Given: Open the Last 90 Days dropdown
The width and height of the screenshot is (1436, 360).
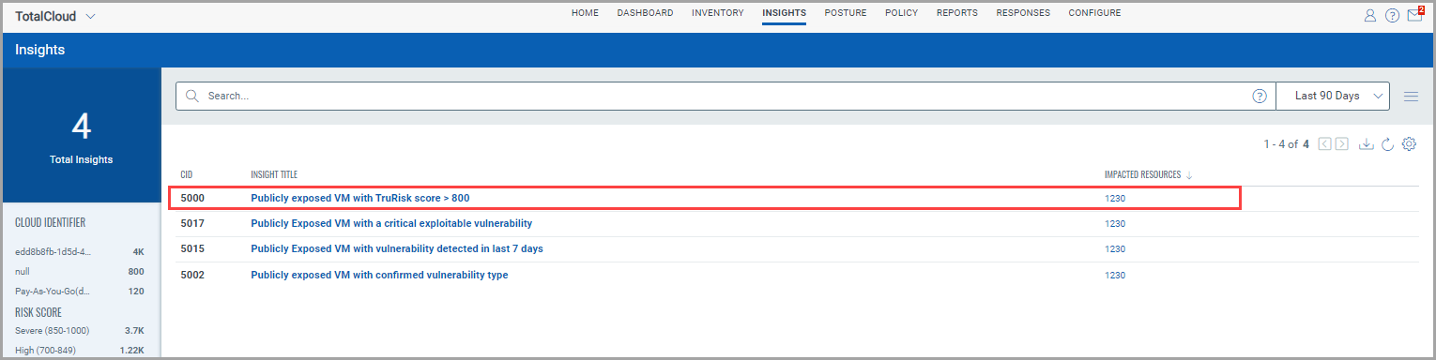Looking at the screenshot, I should (x=1333, y=96).
